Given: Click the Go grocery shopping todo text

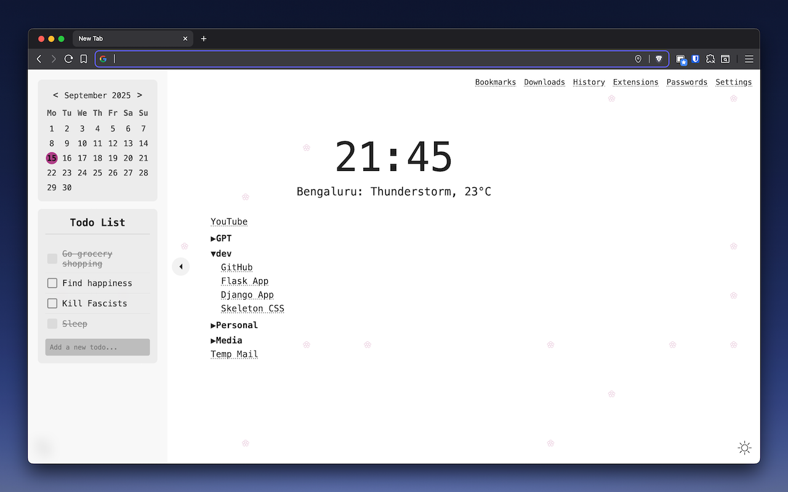Looking at the screenshot, I should 87,259.
